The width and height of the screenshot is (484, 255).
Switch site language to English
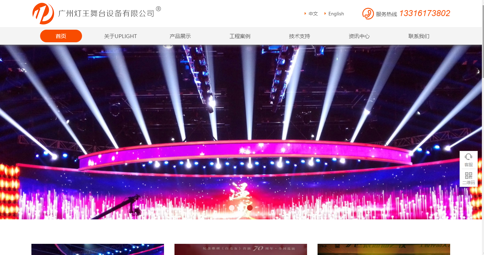(336, 14)
